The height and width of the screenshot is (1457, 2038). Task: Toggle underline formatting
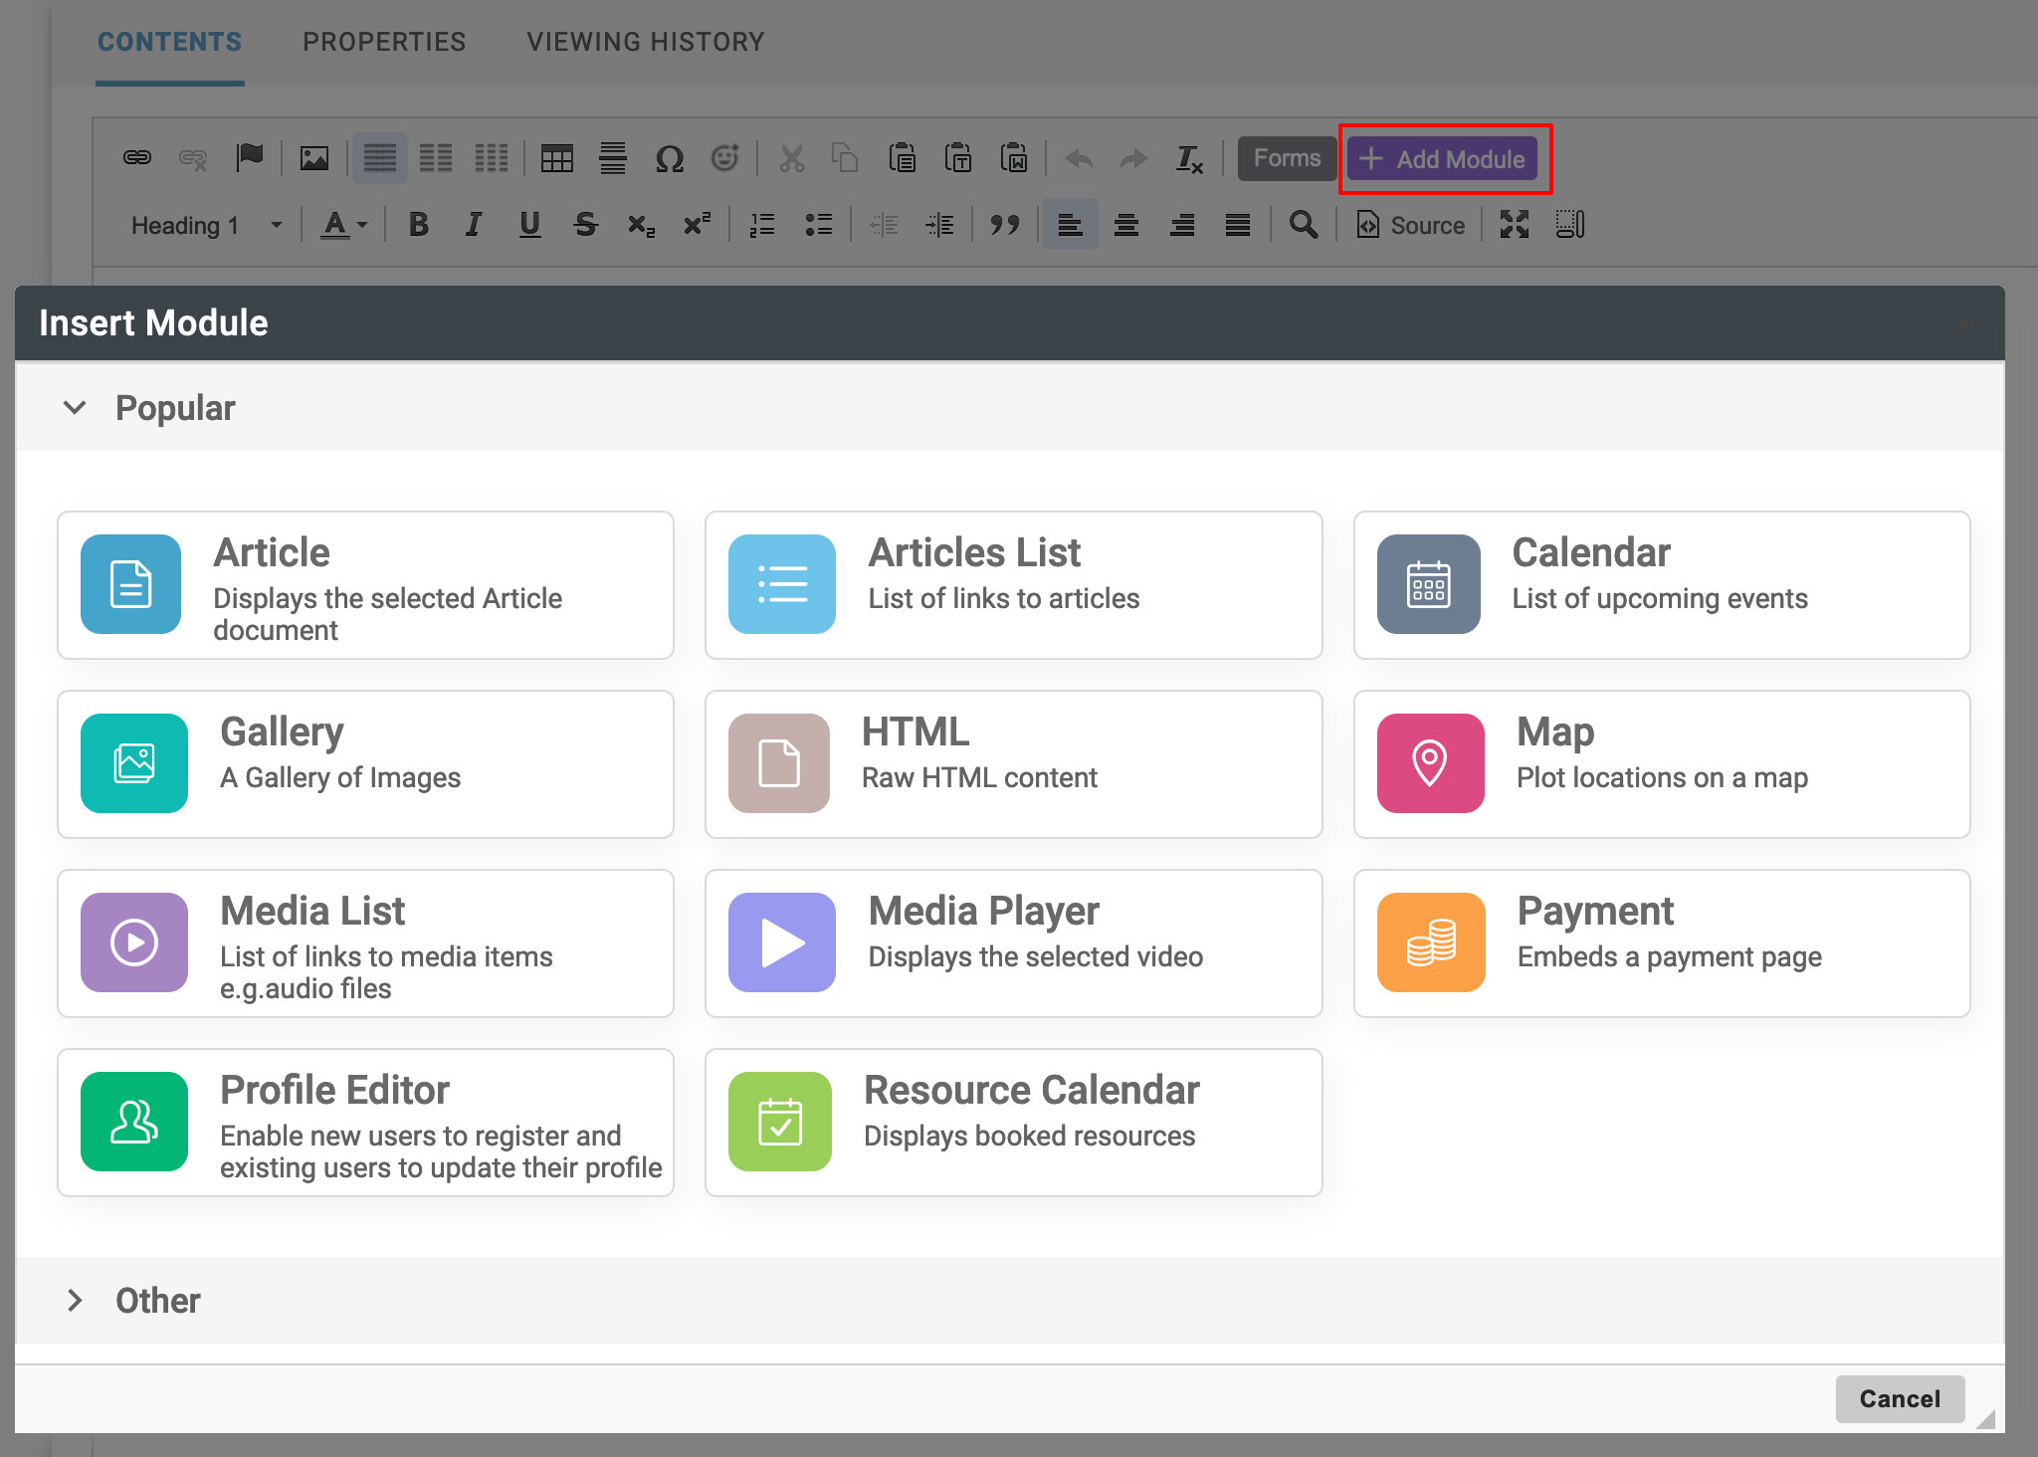(529, 225)
